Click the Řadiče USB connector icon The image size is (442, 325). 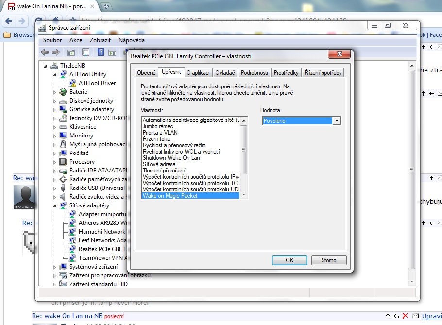coord(63,188)
